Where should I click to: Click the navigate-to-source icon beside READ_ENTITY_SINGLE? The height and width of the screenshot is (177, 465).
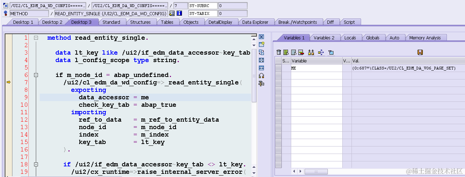coord(172,13)
